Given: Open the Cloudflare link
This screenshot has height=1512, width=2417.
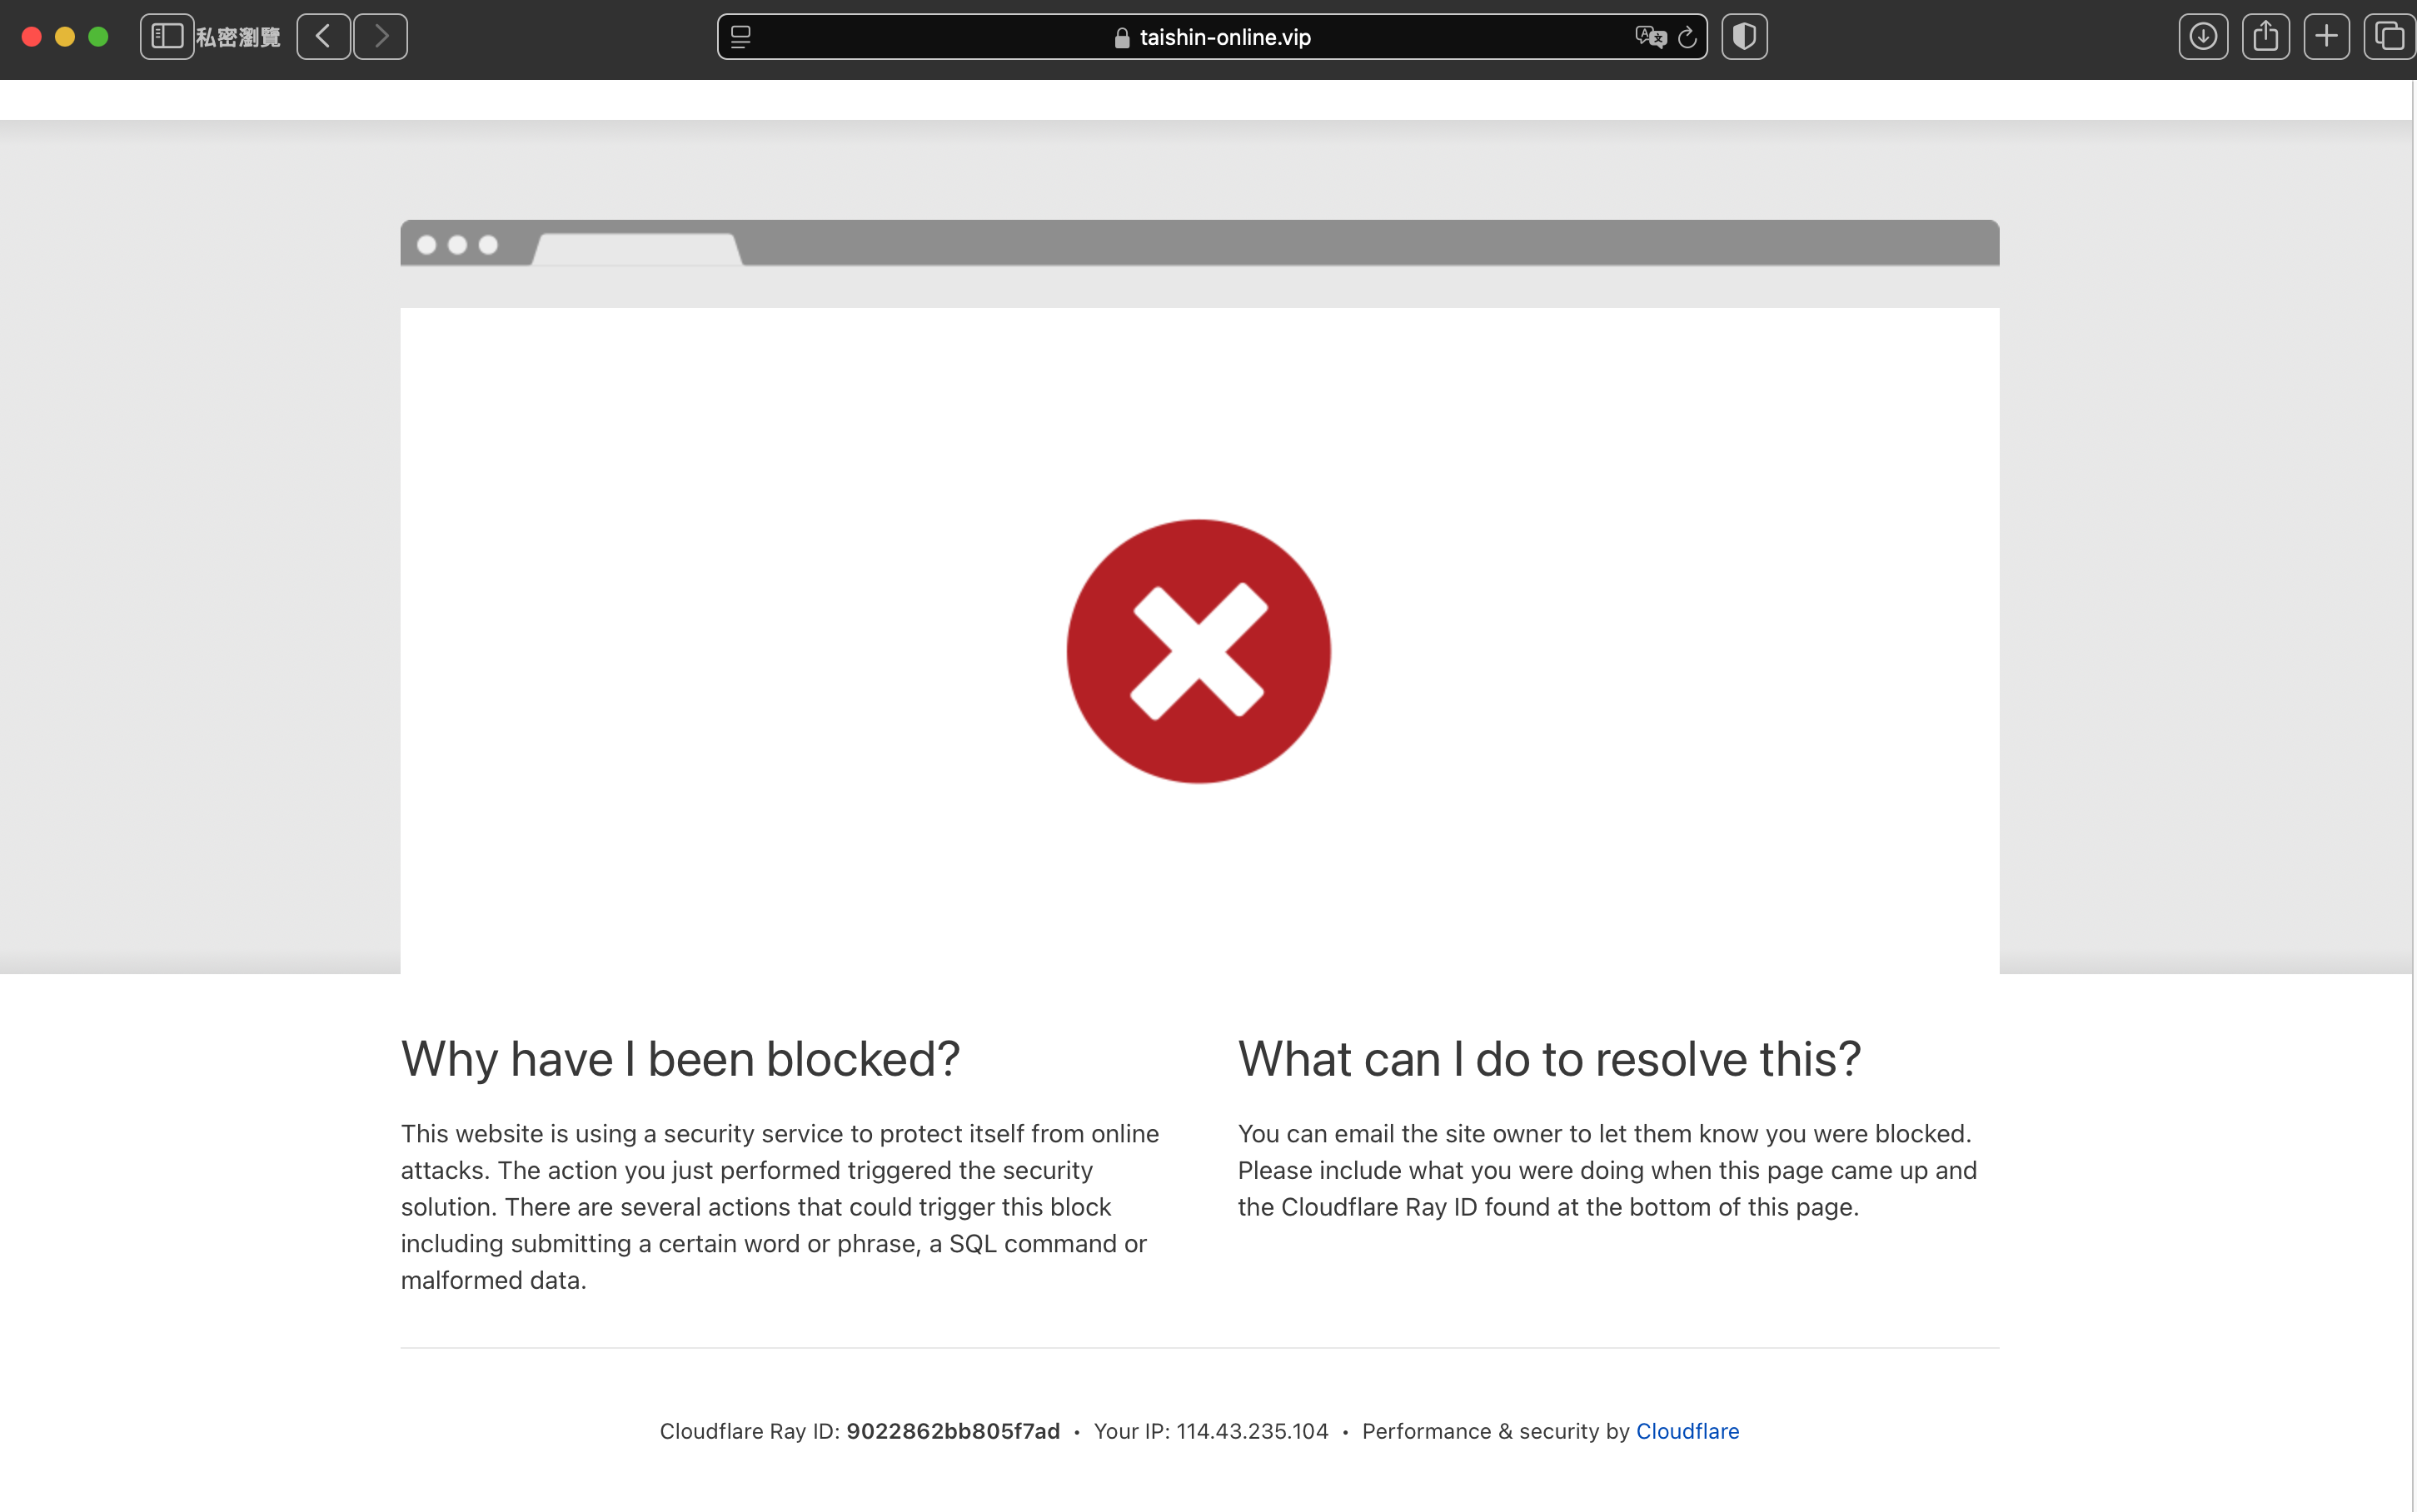Looking at the screenshot, I should (x=1687, y=1431).
